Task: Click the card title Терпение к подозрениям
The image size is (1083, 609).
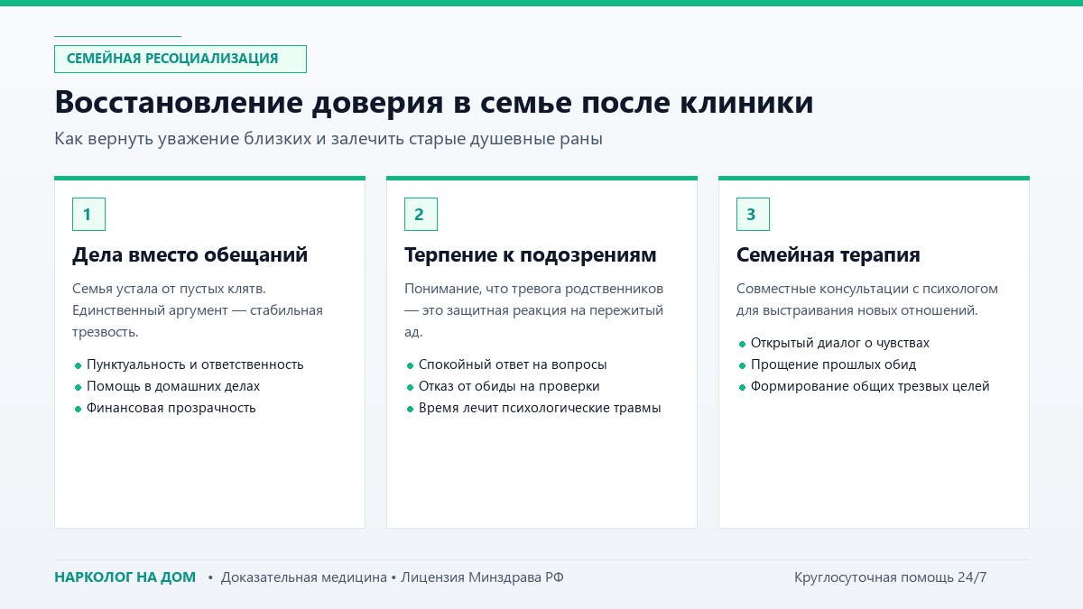Action: pos(531,255)
